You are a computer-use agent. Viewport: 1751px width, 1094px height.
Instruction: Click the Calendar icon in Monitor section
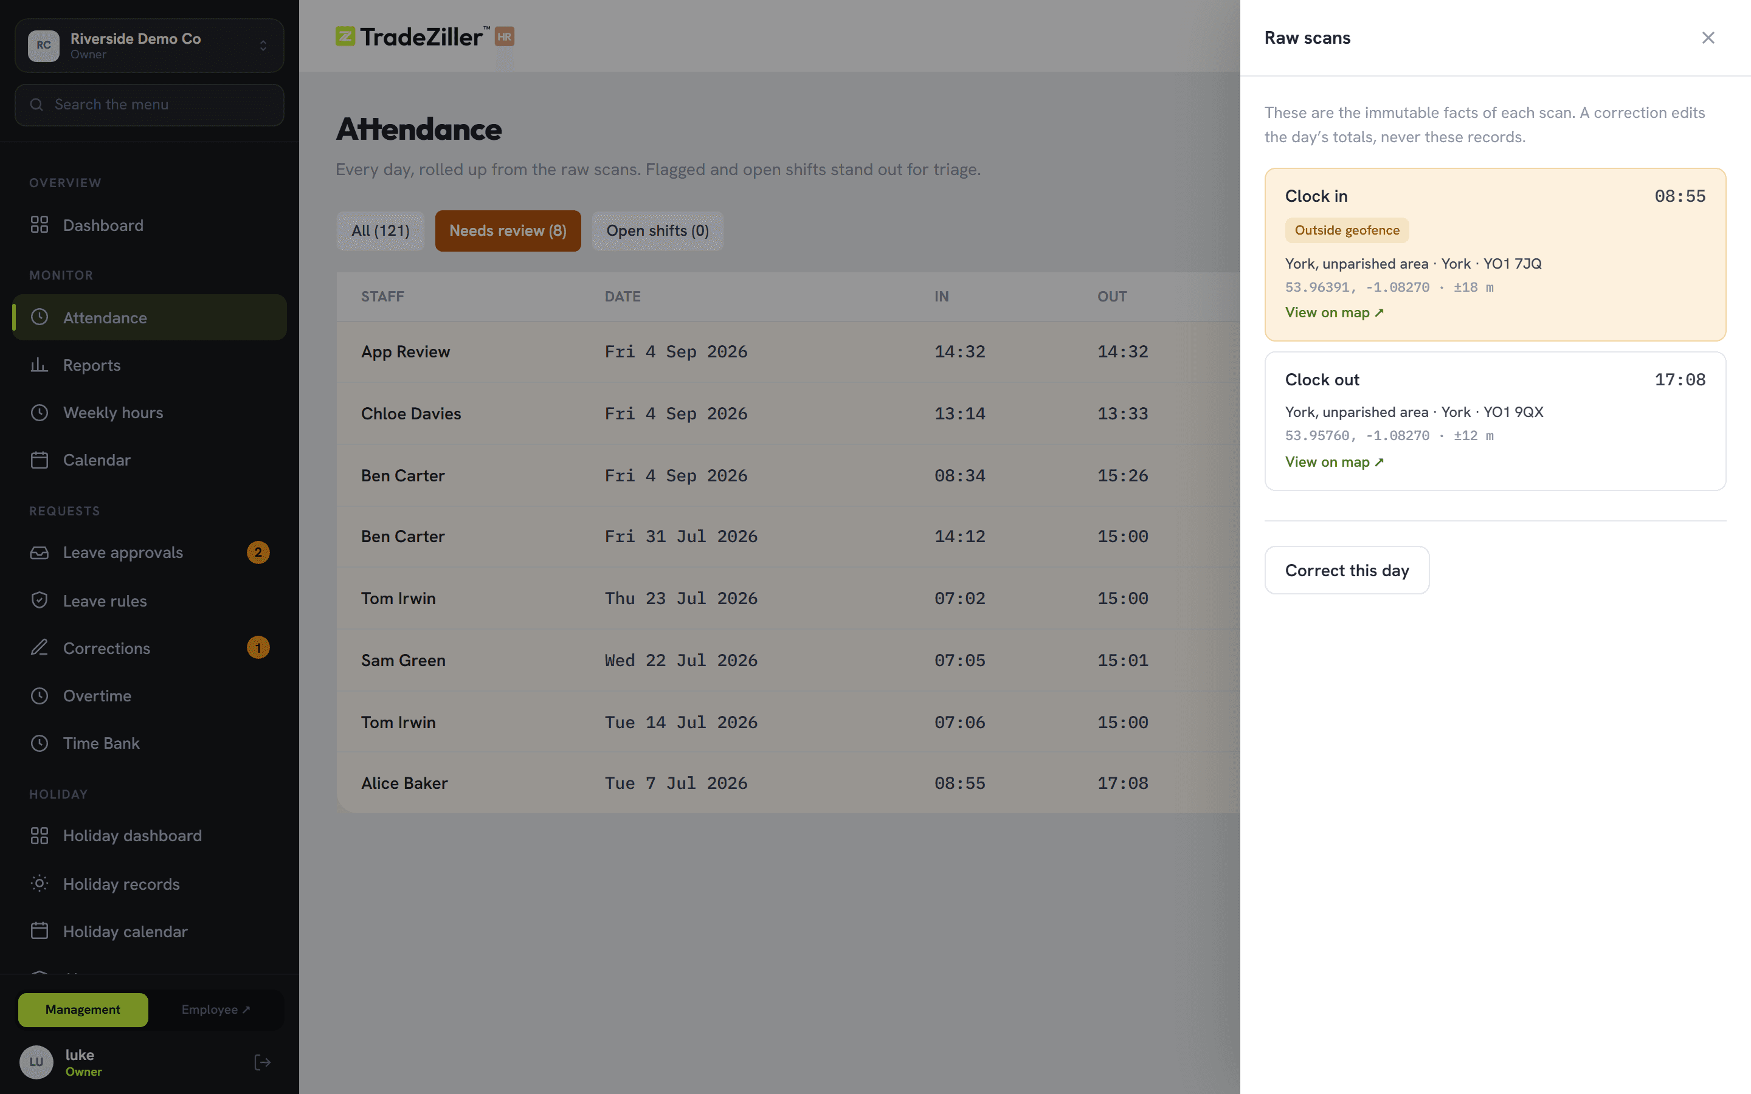point(39,460)
